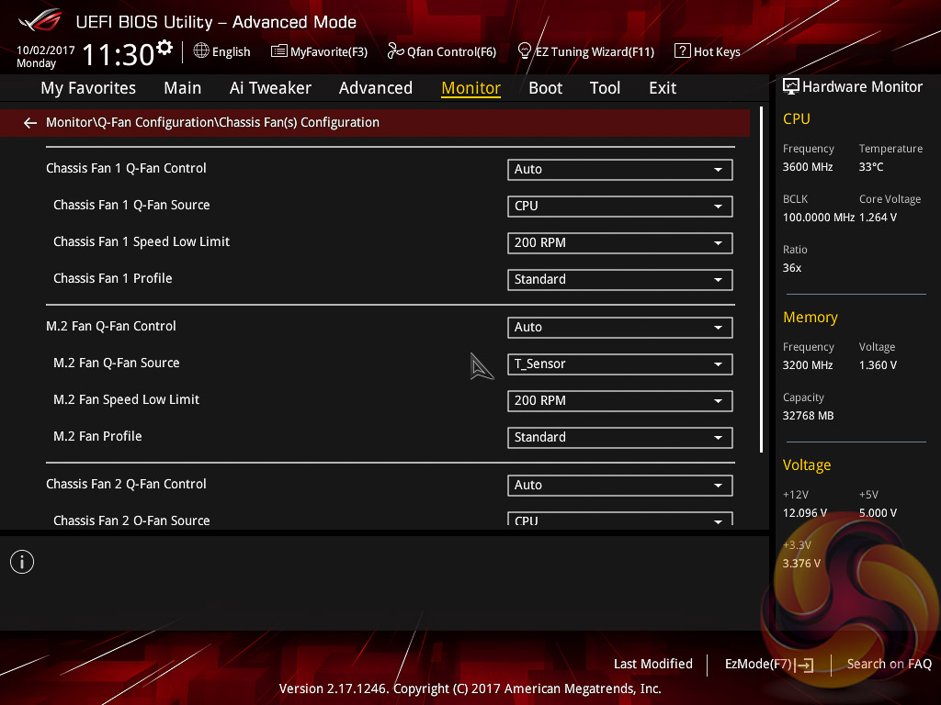Select M.2 Fan Speed Low Limit label
The height and width of the screenshot is (705, 941).
point(126,399)
